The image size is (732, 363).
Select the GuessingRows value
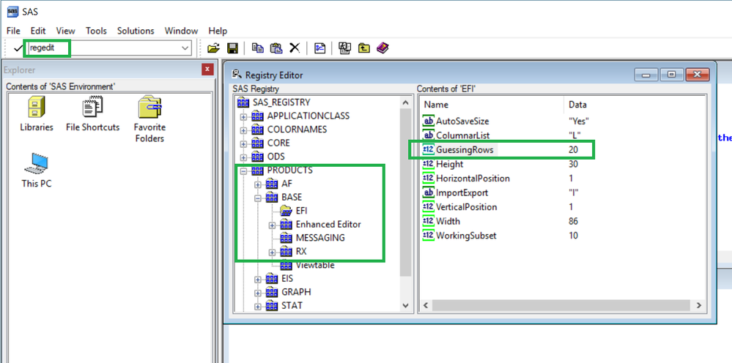click(x=501, y=150)
